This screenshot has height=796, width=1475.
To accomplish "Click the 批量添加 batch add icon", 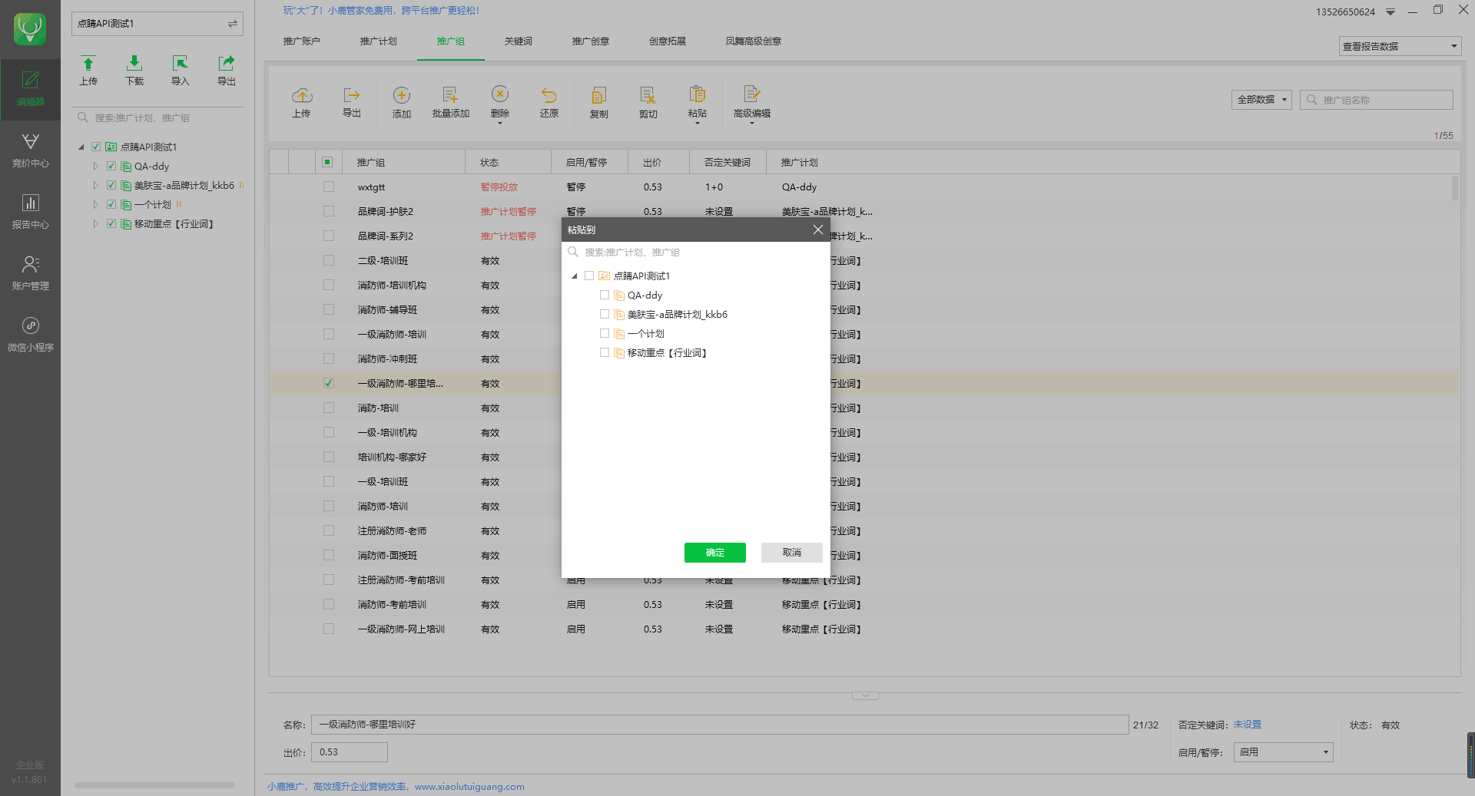I will coord(450,102).
